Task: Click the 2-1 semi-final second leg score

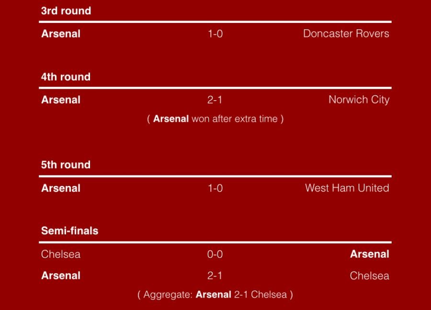Action: pyautogui.click(x=215, y=276)
